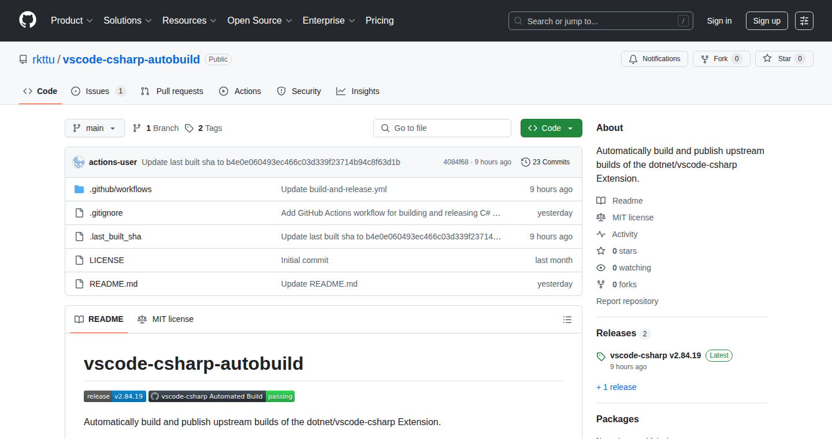Viewport: 832px width, 439px height.
Task: Click the Automated Build passing badge
Action: tap(222, 396)
